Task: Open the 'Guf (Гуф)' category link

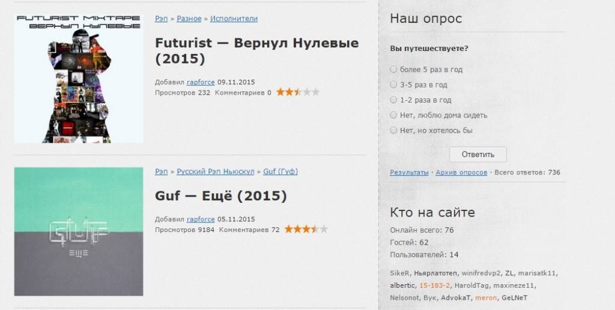Action: click(280, 171)
